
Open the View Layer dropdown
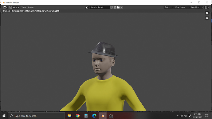(x=182, y=7)
